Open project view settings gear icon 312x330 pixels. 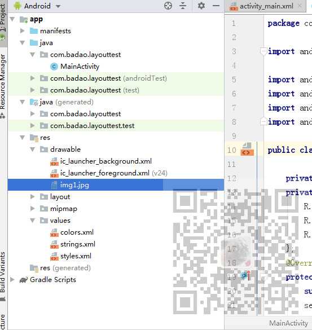coord(201,6)
